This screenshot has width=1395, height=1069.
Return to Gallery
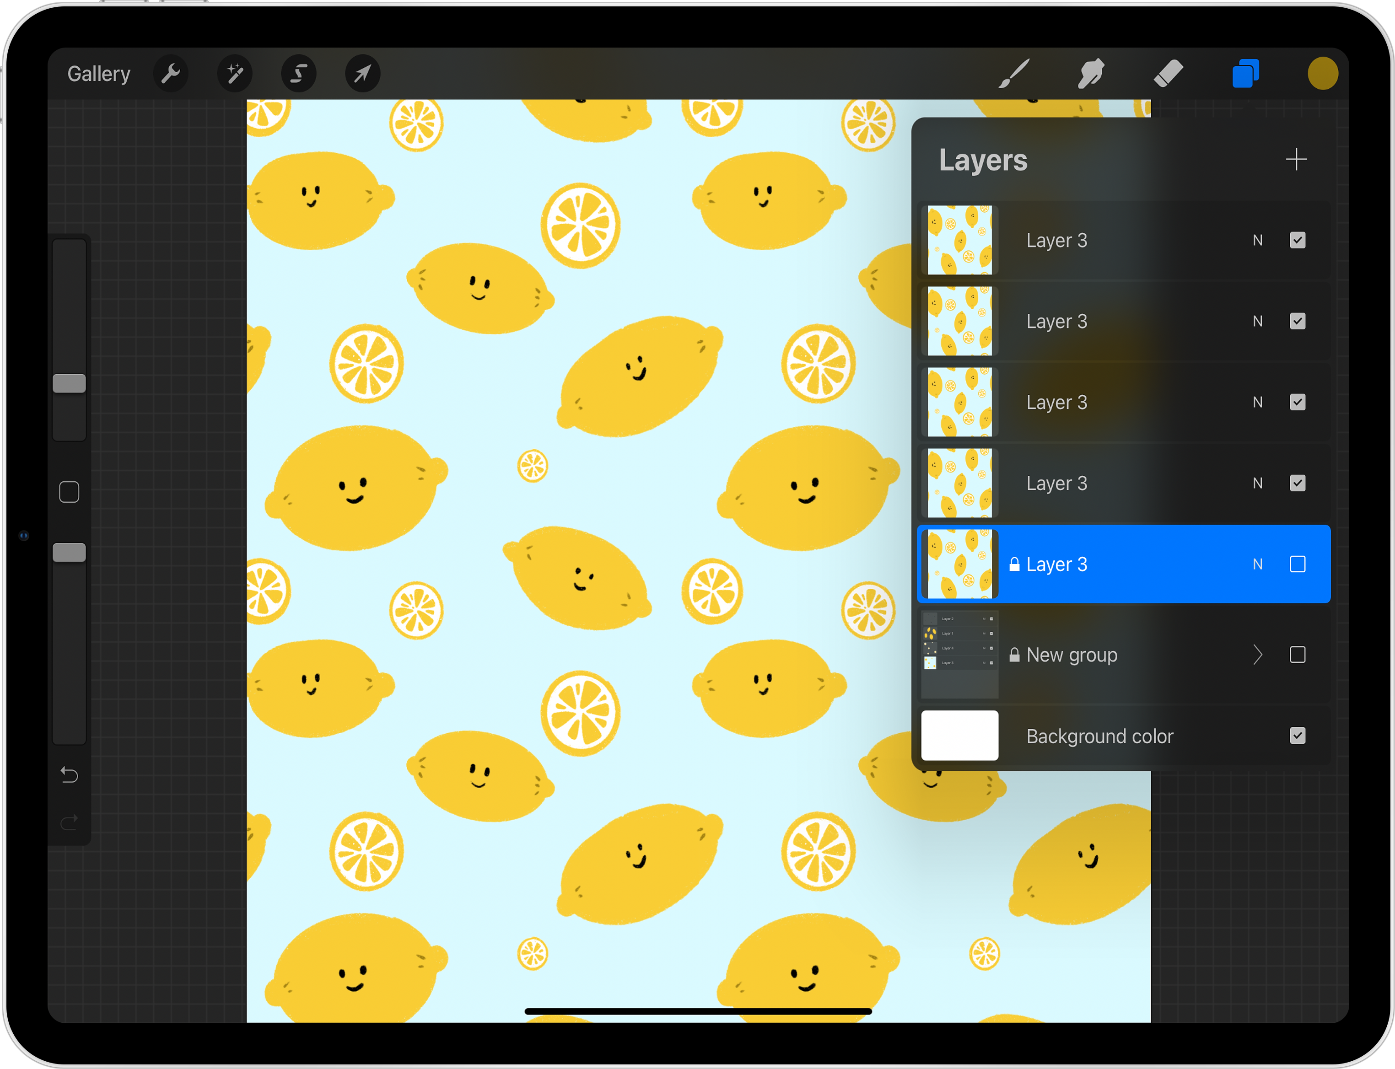99,74
